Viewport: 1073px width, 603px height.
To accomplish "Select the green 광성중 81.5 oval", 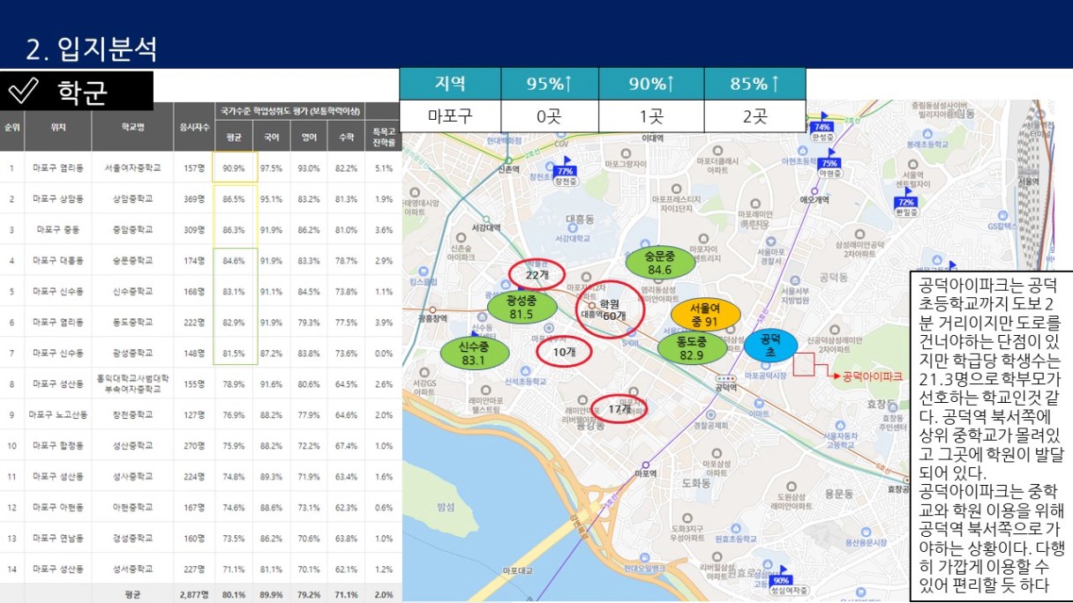I will 521,307.
